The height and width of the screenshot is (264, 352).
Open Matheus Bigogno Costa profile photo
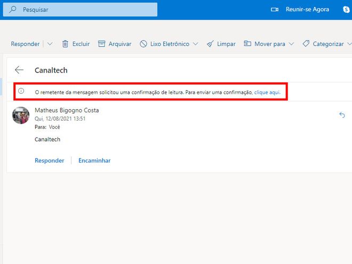(x=21, y=115)
